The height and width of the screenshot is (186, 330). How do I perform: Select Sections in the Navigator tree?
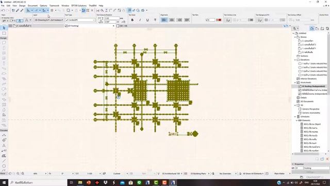(x=304, y=56)
